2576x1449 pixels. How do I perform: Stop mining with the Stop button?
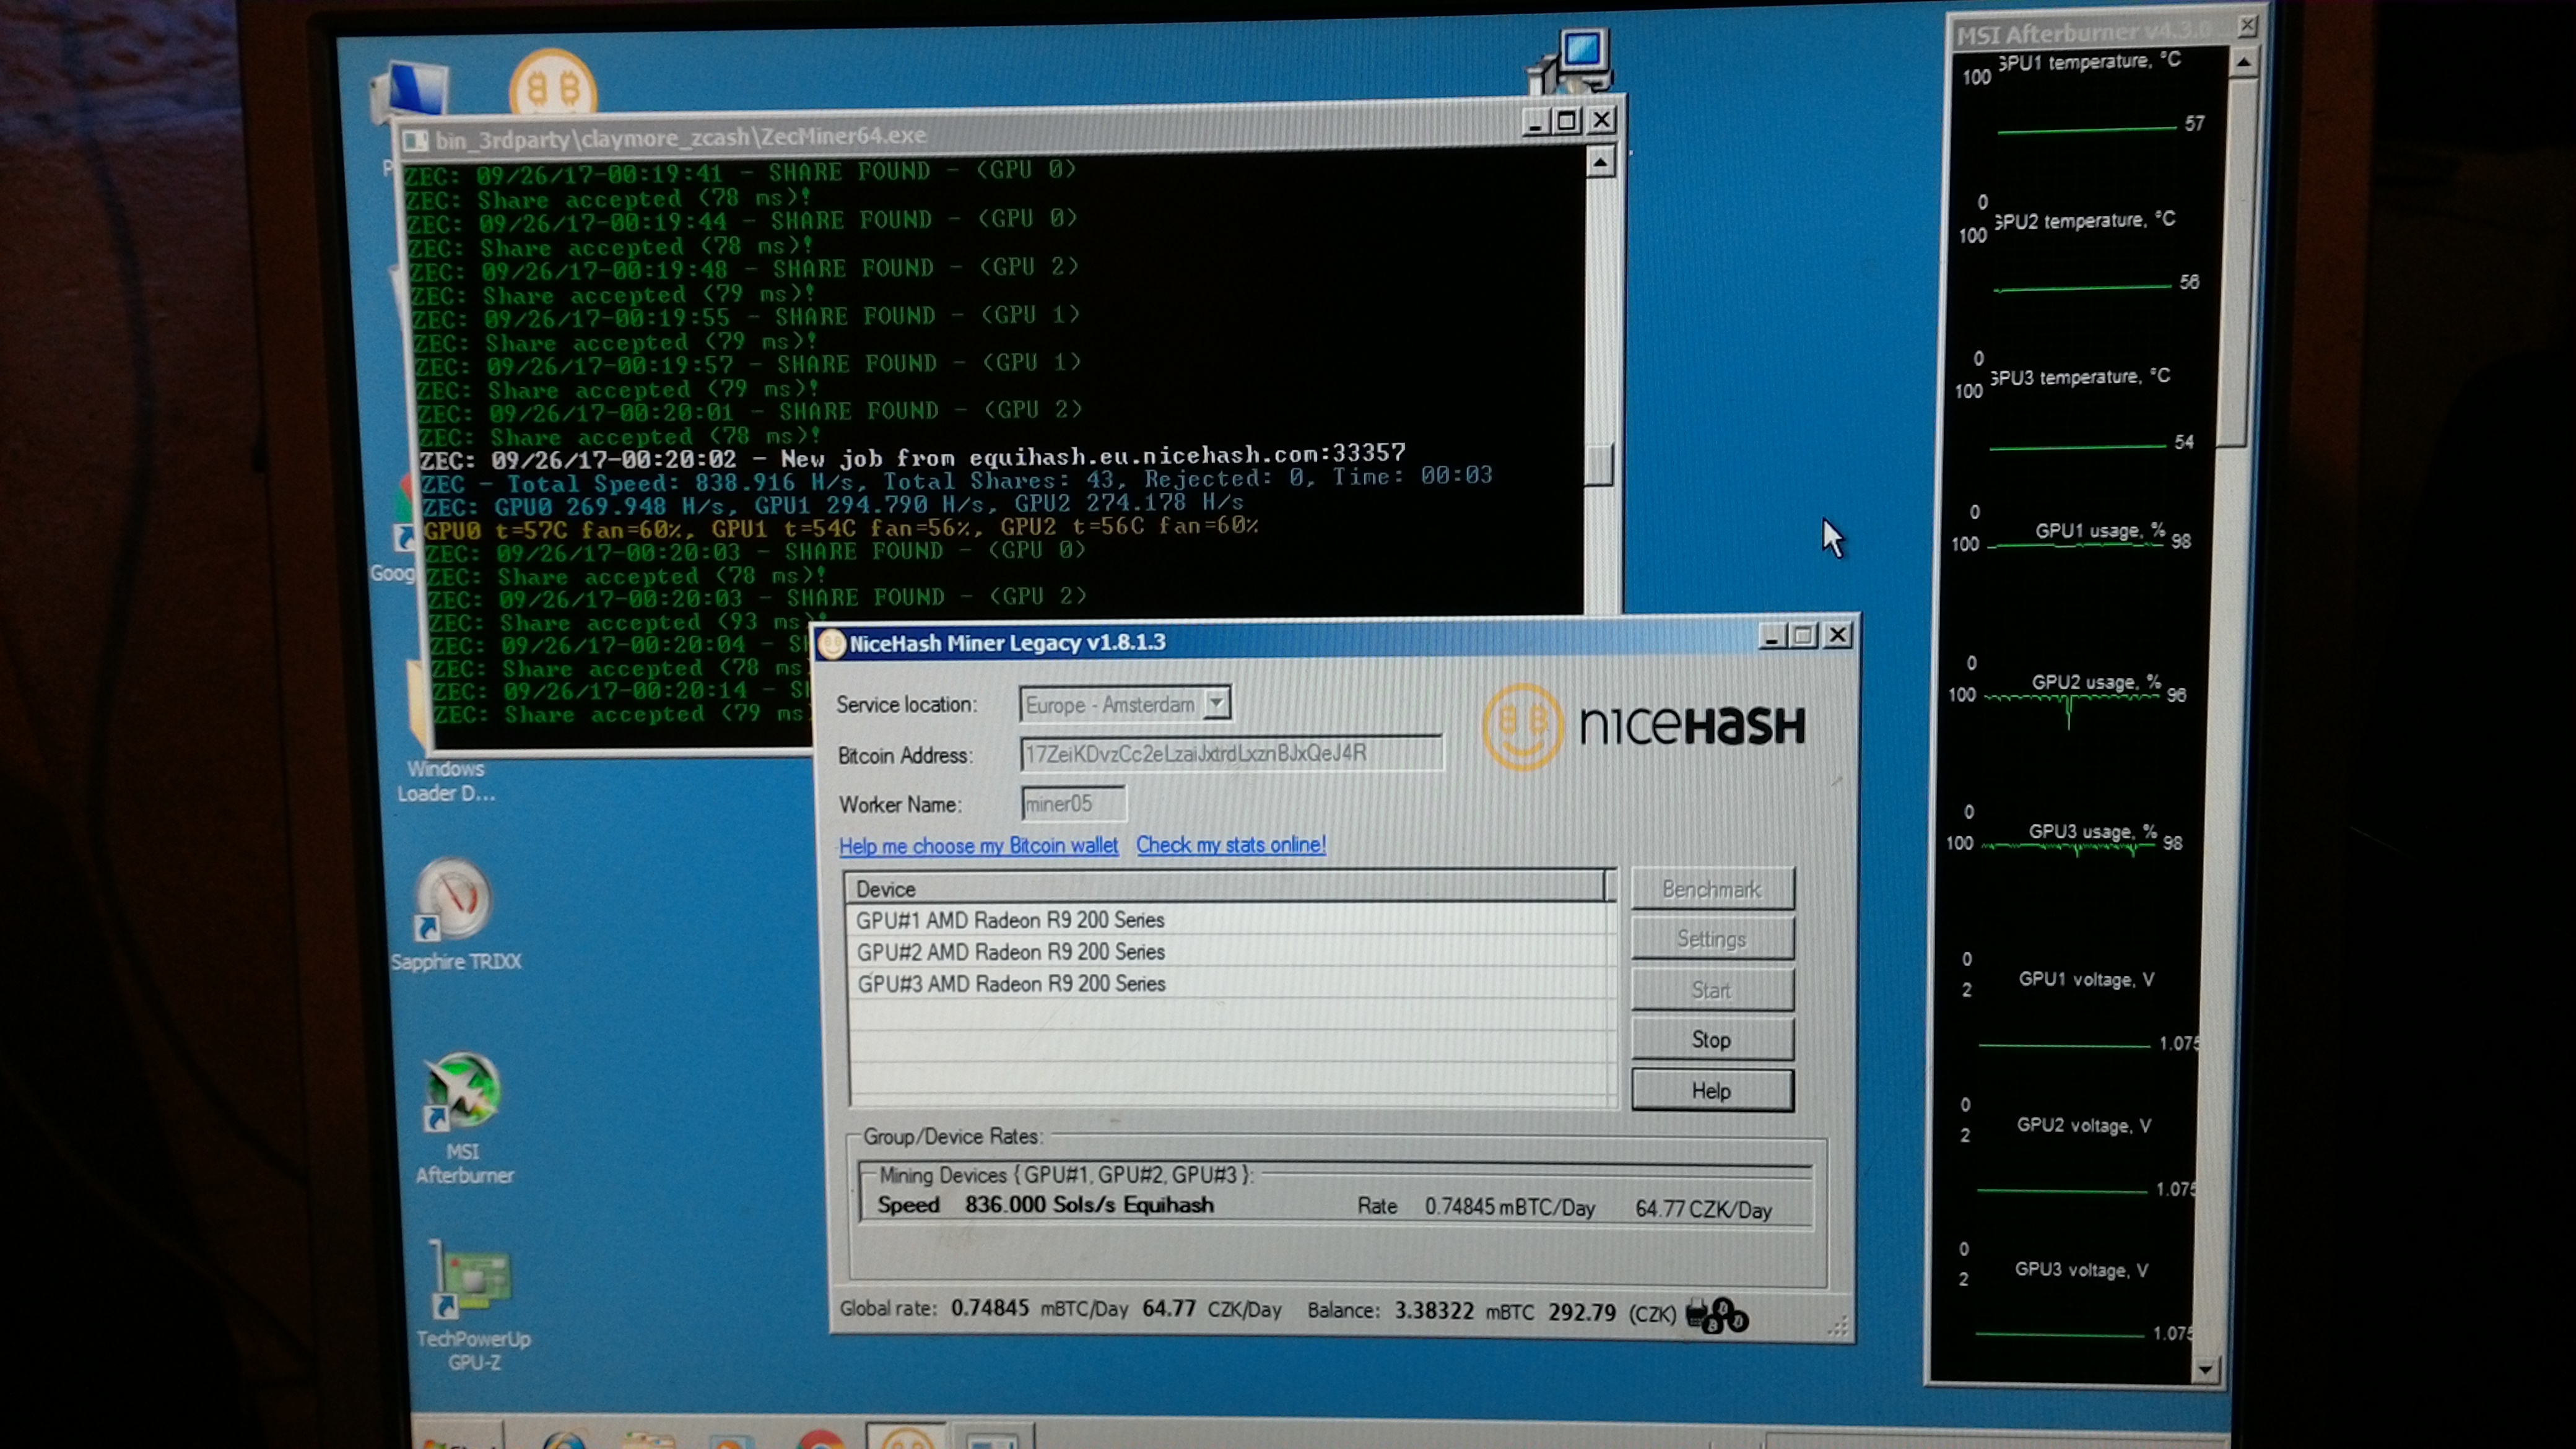coord(1712,1040)
